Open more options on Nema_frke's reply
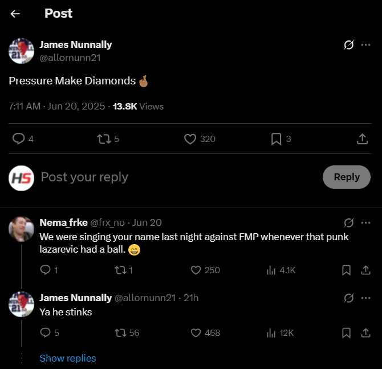 pyautogui.click(x=366, y=222)
